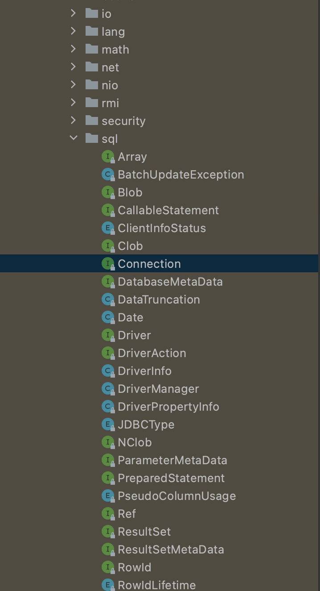This screenshot has width=320, height=591.
Task: Click the JDBCType enum icon
Action: click(x=108, y=425)
